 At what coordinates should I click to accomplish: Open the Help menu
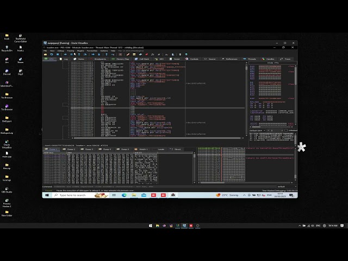click(113, 51)
